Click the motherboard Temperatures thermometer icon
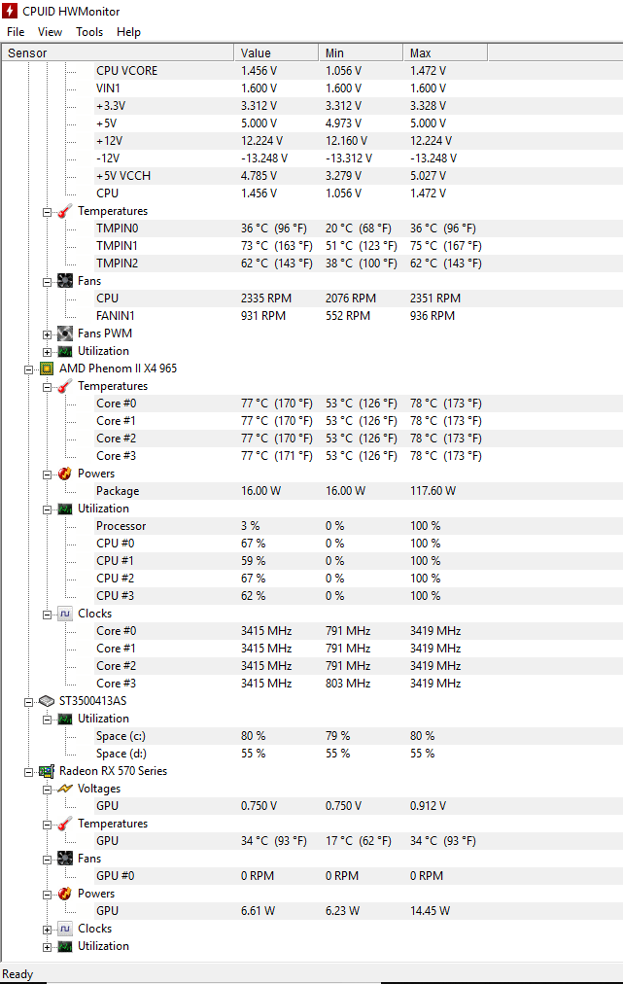The image size is (623, 984). click(65, 211)
